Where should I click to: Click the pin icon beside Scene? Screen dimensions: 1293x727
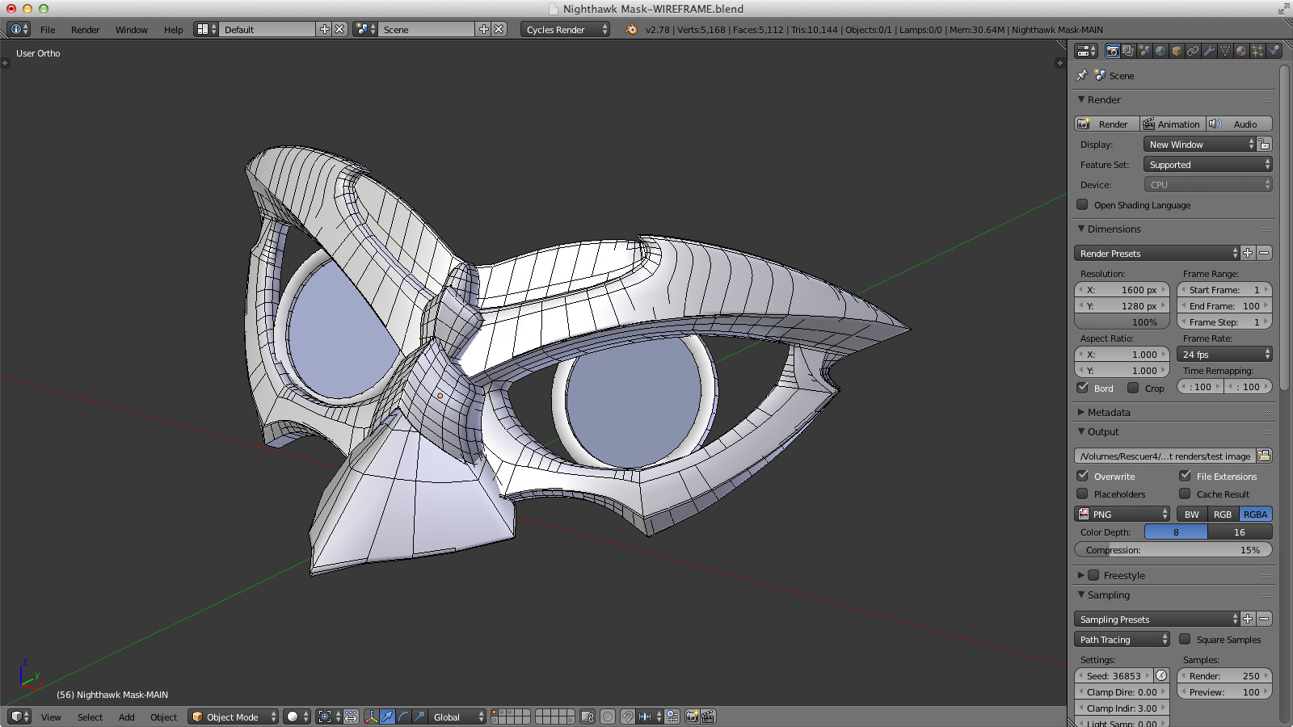click(x=1083, y=75)
